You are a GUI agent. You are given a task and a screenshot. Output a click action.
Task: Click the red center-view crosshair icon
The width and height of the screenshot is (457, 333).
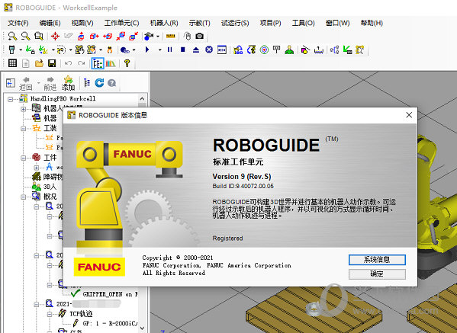click(55, 36)
